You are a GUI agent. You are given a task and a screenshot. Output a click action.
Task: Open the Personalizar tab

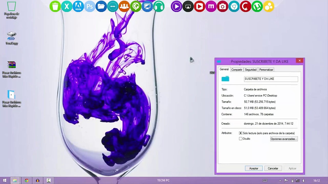tap(266, 70)
